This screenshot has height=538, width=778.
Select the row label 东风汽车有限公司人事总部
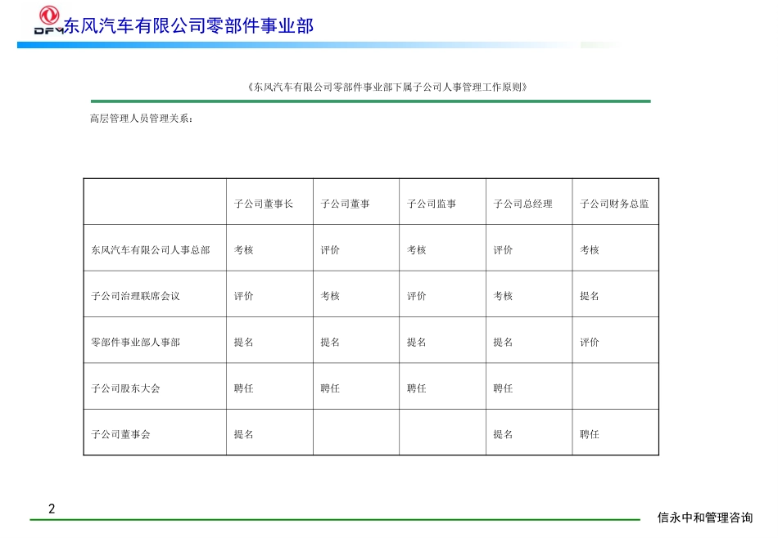151,249
